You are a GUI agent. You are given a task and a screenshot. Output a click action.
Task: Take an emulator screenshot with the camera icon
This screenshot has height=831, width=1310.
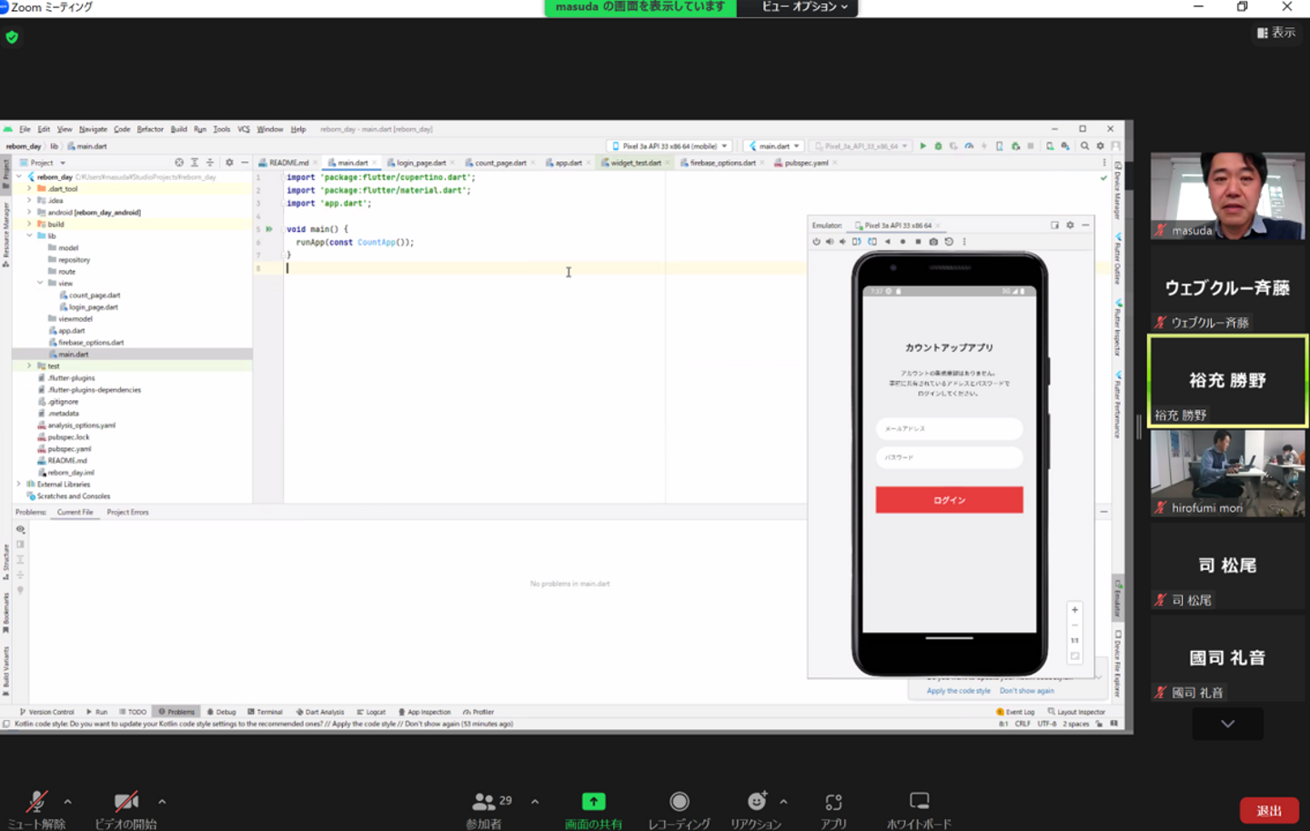[933, 242]
